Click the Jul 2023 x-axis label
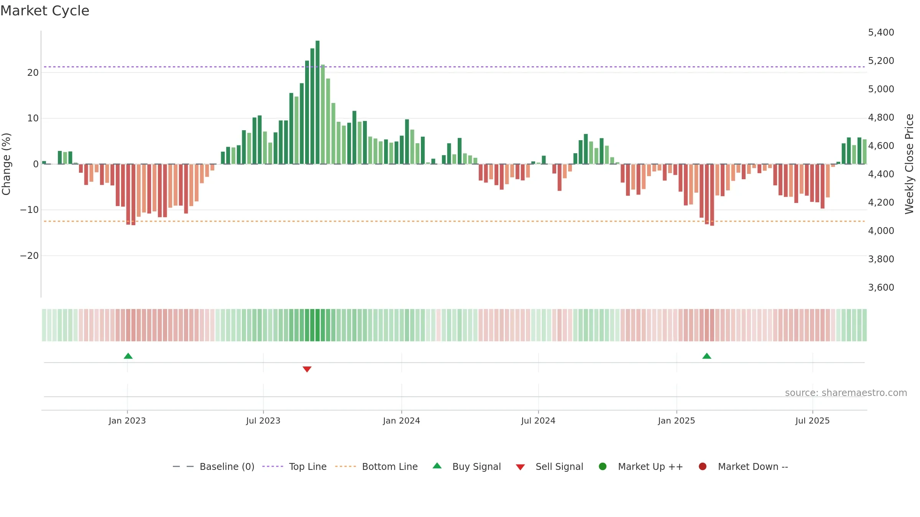Viewport: 920px width, 517px height. click(263, 421)
